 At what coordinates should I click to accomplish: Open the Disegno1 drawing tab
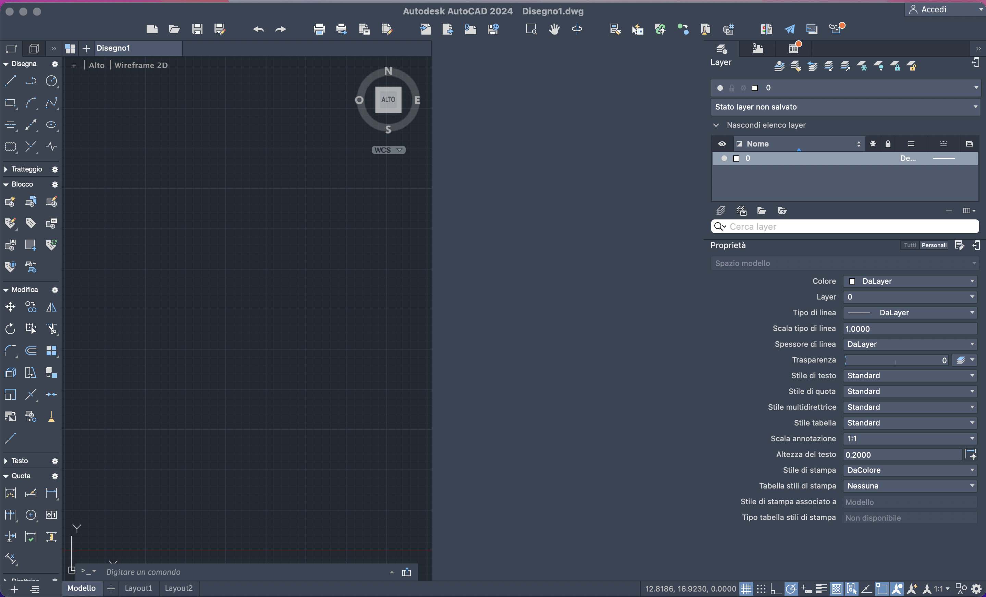click(x=113, y=48)
